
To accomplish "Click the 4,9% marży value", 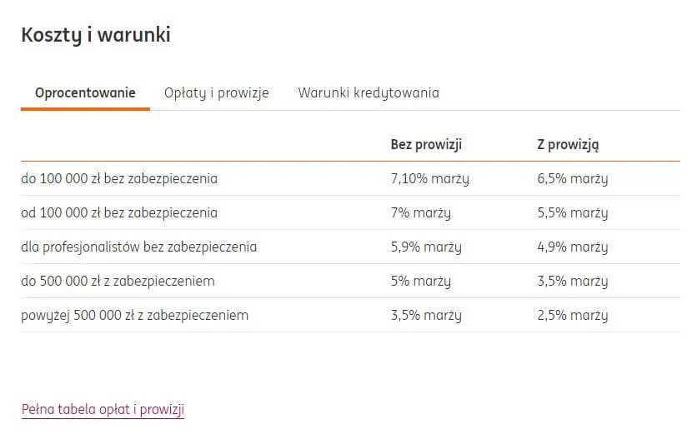I will pyautogui.click(x=572, y=247).
